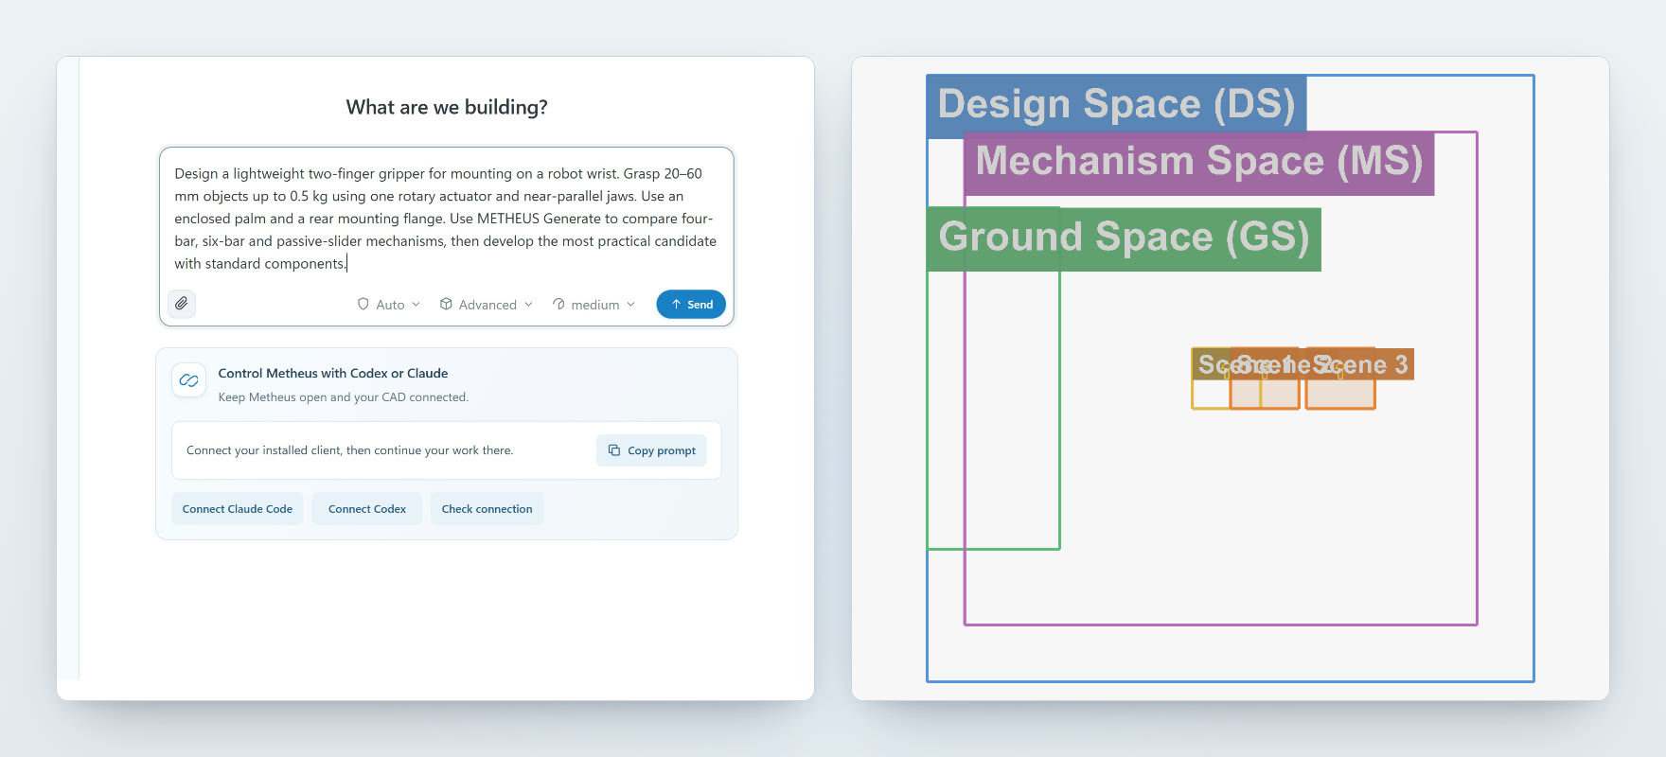
Task: Click the link icon beside Control Metheus
Action: (188, 380)
